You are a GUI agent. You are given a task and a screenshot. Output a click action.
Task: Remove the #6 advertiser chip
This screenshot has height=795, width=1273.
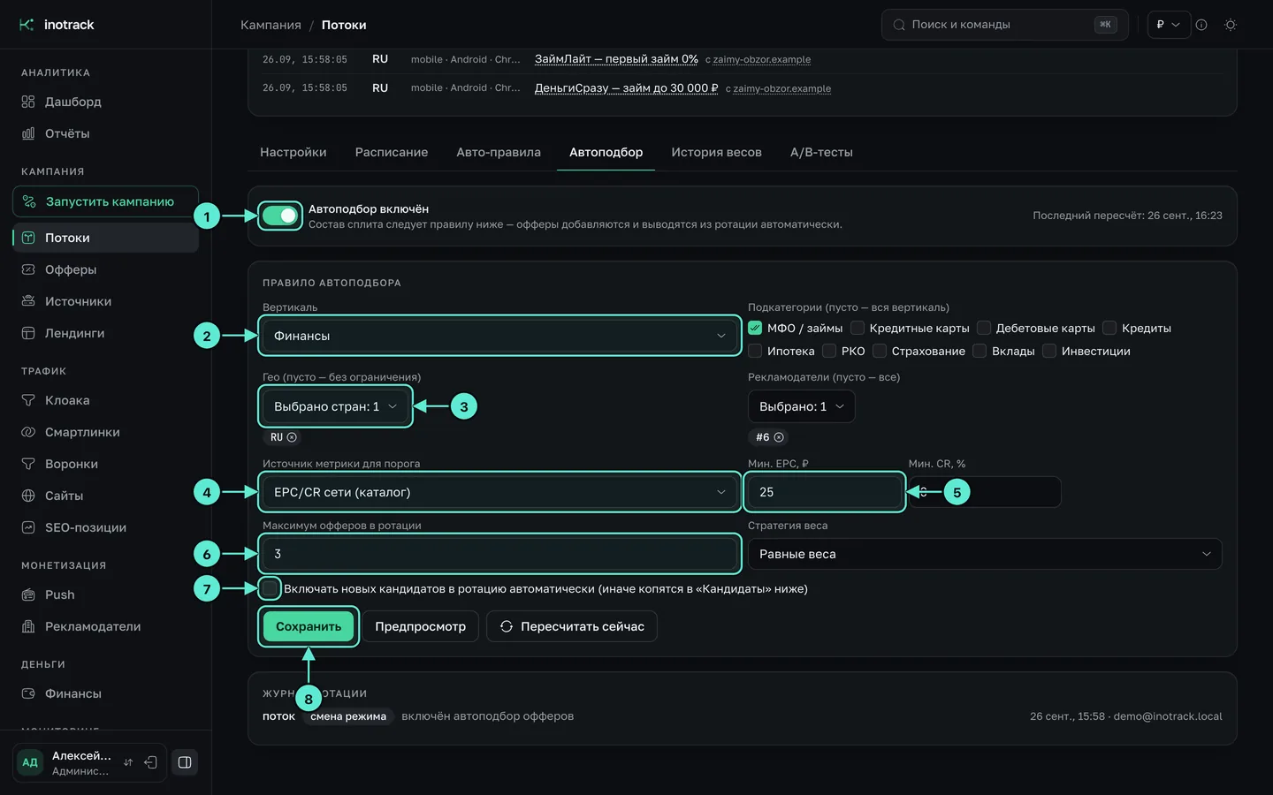coord(779,437)
